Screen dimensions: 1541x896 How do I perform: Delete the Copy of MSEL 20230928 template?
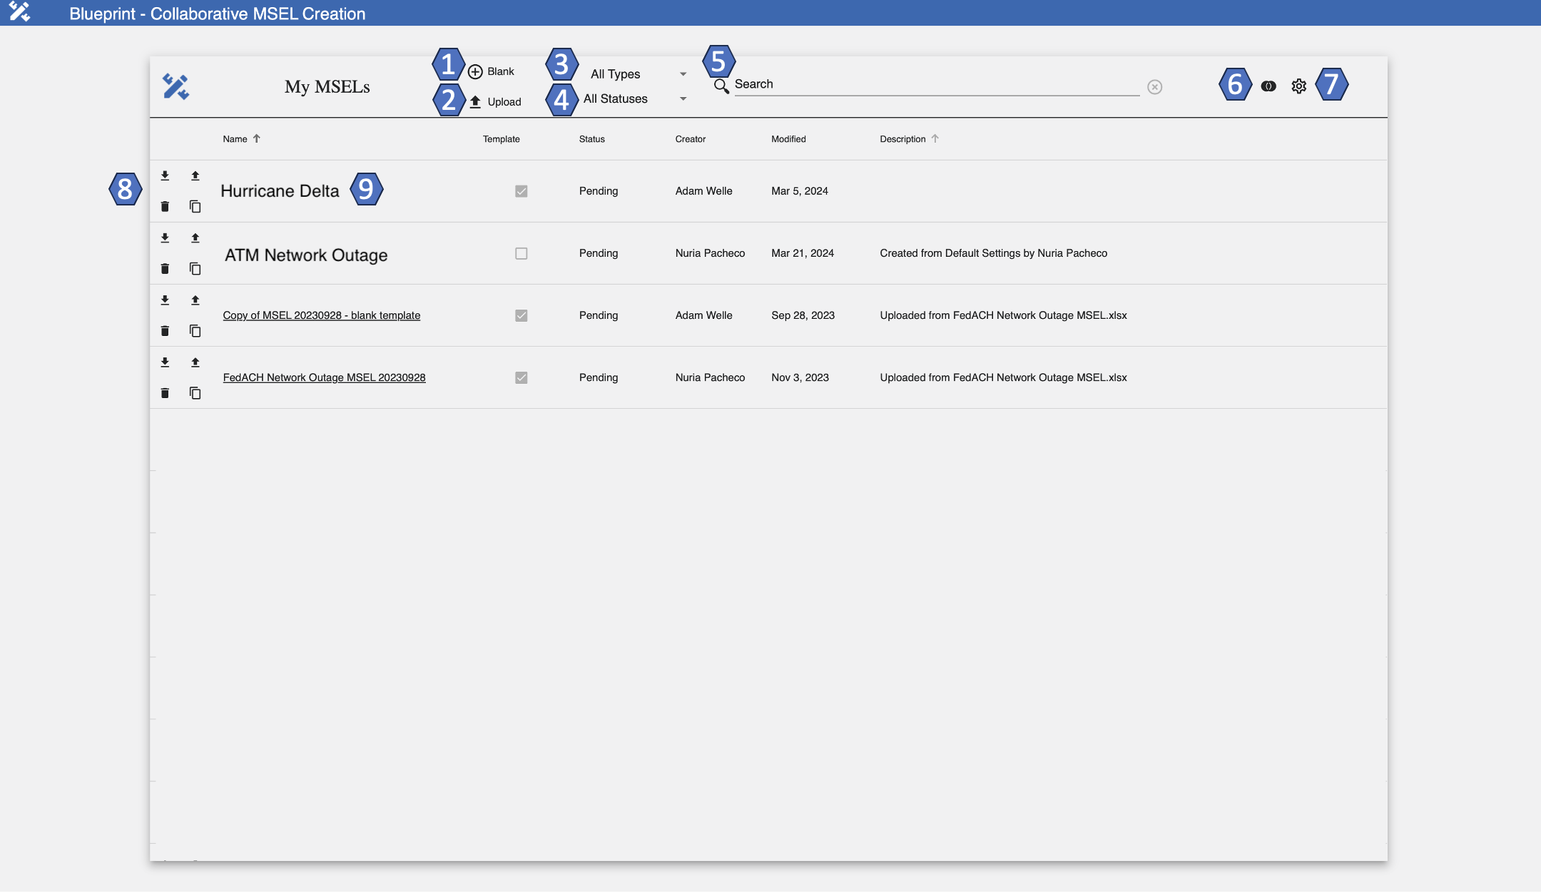click(165, 330)
